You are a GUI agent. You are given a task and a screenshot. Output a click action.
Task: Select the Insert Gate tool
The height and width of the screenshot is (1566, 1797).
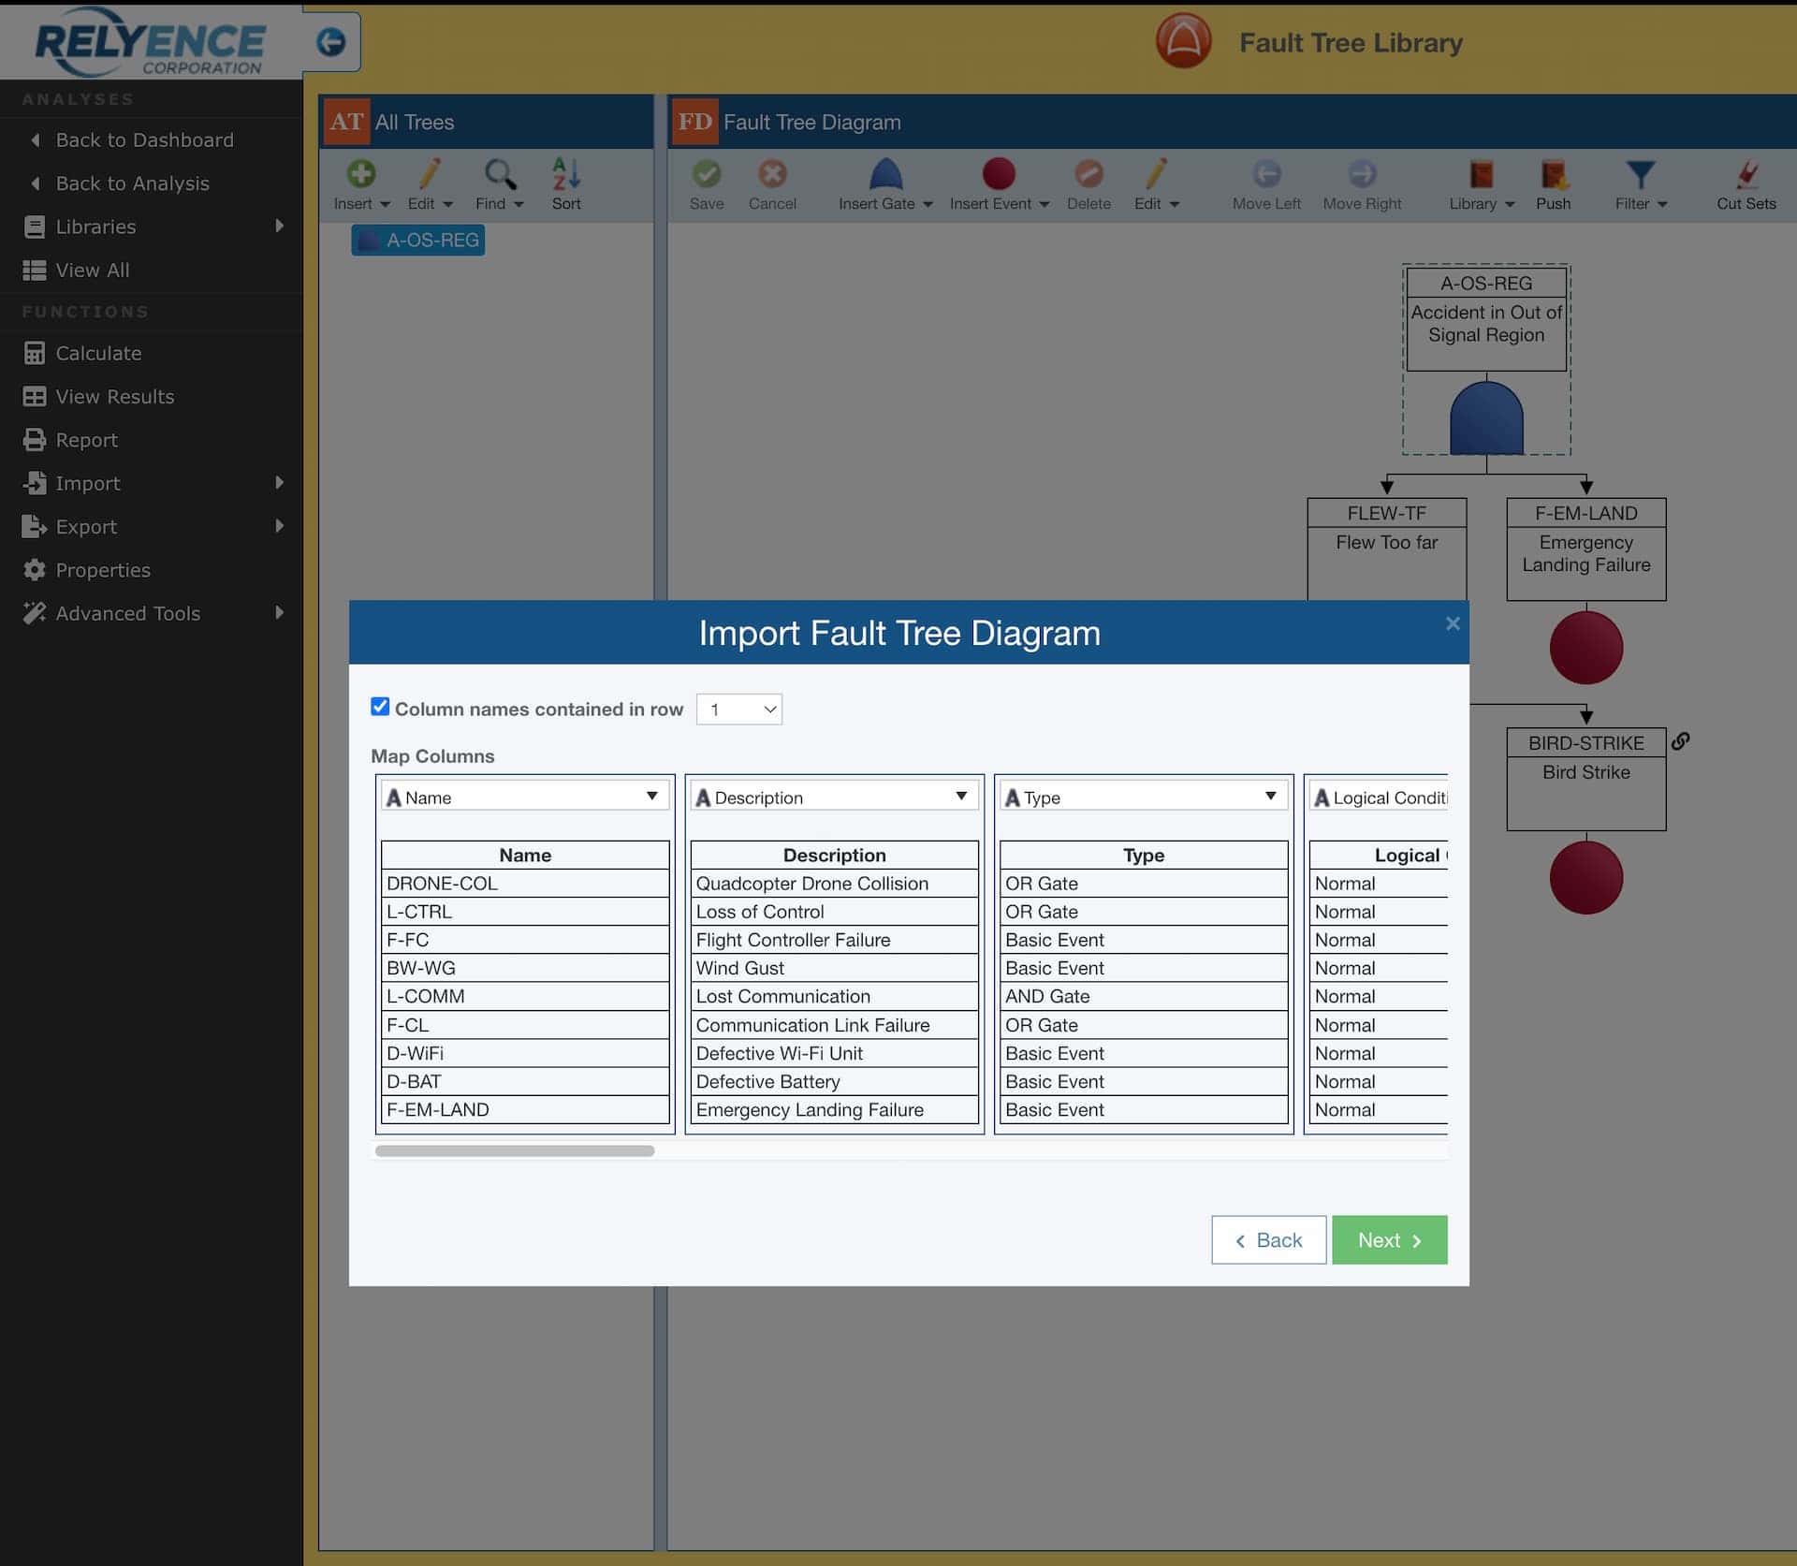[x=883, y=183]
